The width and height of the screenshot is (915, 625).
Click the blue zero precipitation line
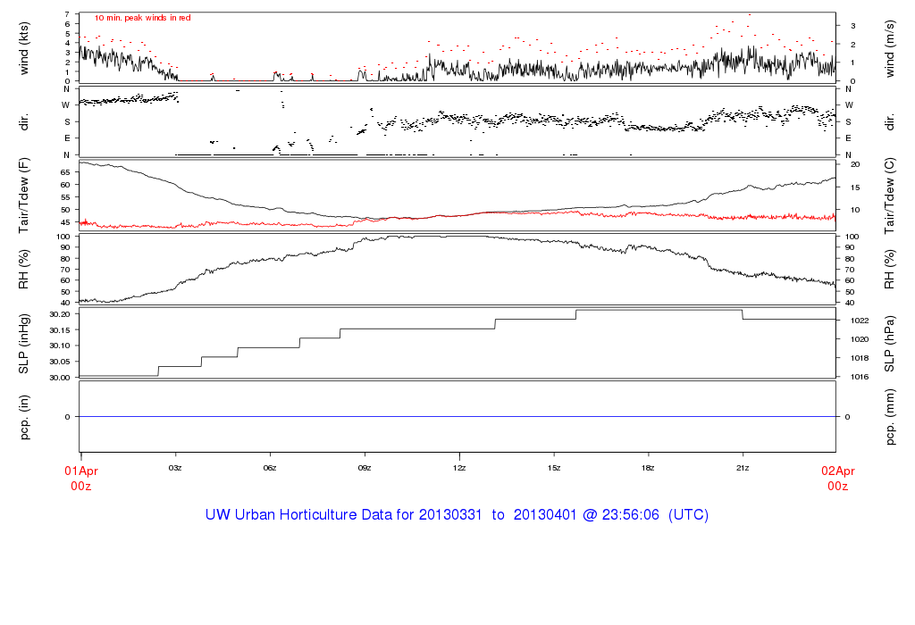coord(457,416)
